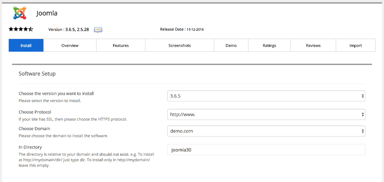The image size is (384, 182).
Task: Click 'Please choose the domain to install' hint
Action: tap(63, 136)
